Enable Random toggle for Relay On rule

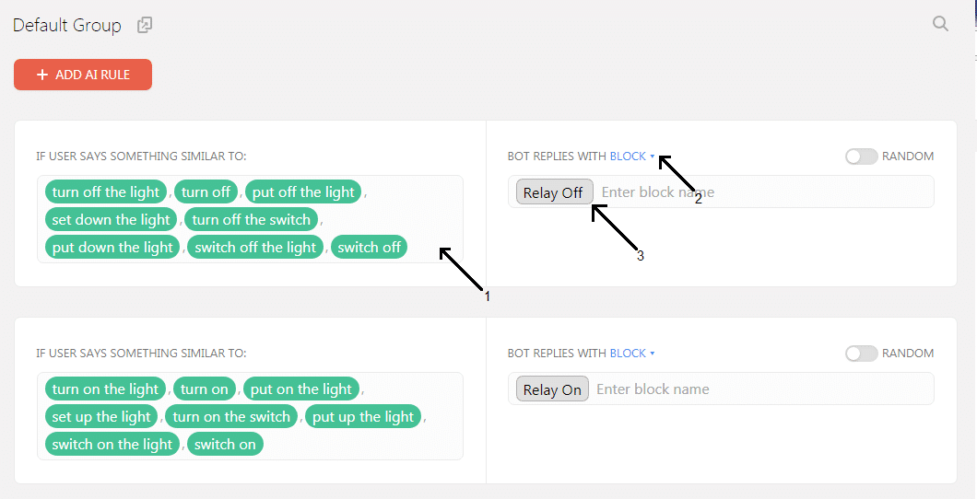click(861, 354)
